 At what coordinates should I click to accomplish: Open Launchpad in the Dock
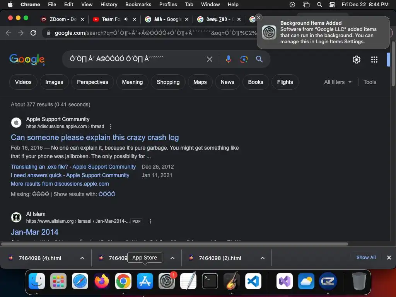(x=58, y=281)
